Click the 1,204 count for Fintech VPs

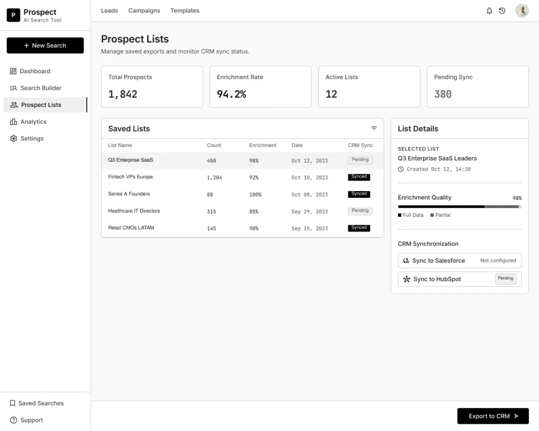click(214, 178)
